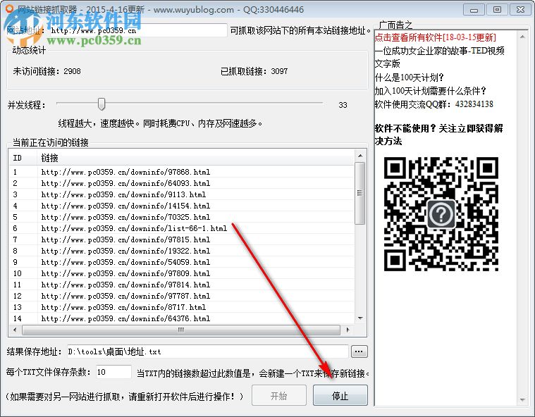Click the ad panel scroll-down arrow
The image size is (535, 417).
pos(522,399)
